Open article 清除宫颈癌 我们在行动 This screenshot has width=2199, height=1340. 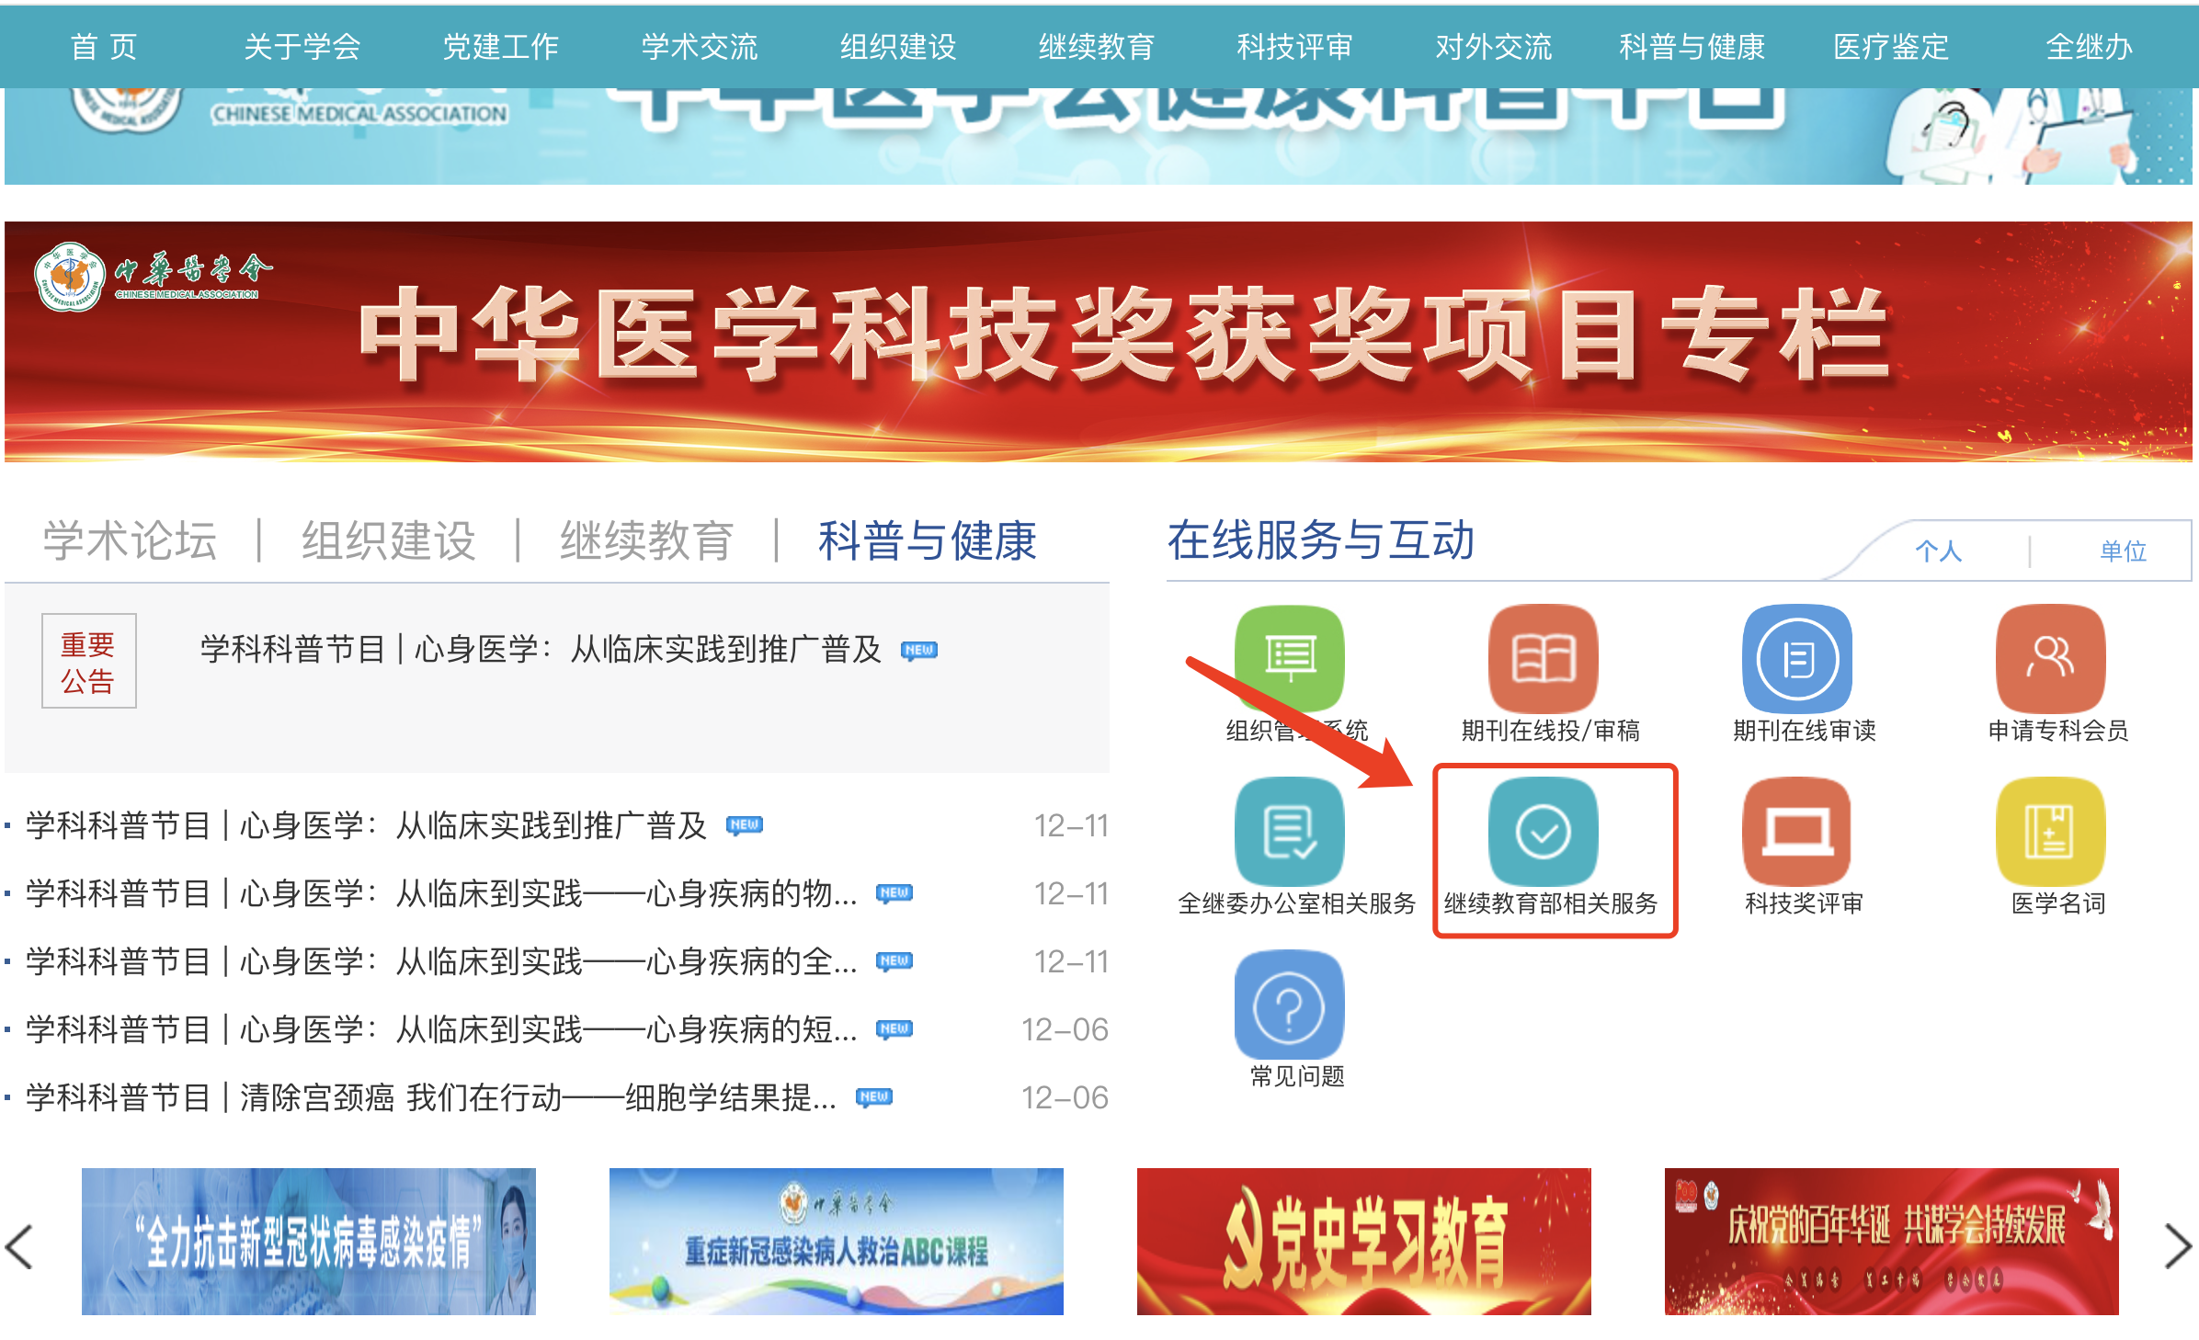(431, 1097)
